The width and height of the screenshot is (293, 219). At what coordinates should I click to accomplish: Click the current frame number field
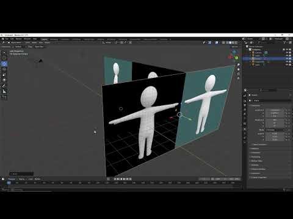tap(204, 179)
